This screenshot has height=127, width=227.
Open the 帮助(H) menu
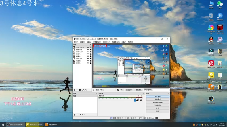point(130,42)
